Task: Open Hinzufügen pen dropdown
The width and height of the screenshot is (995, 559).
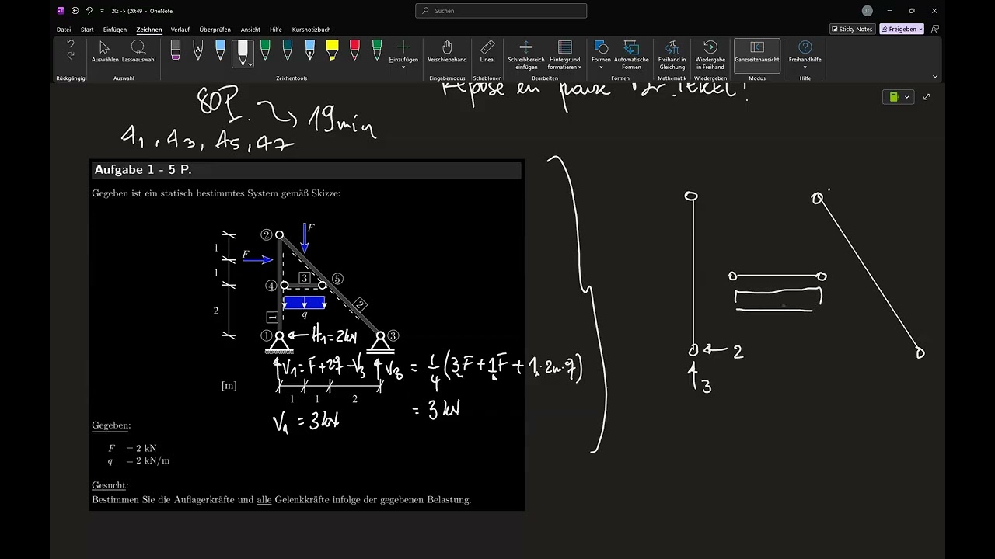Action: pos(403,54)
